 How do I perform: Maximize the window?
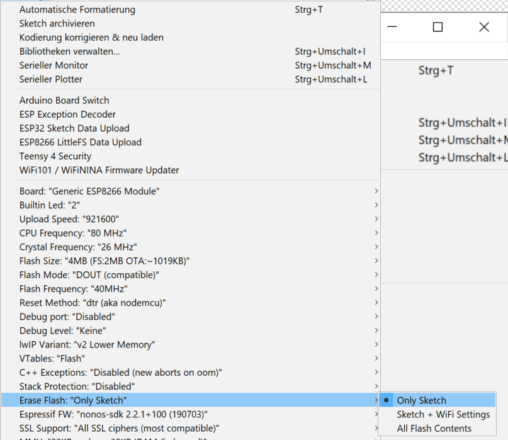pyautogui.click(x=438, y=27)
